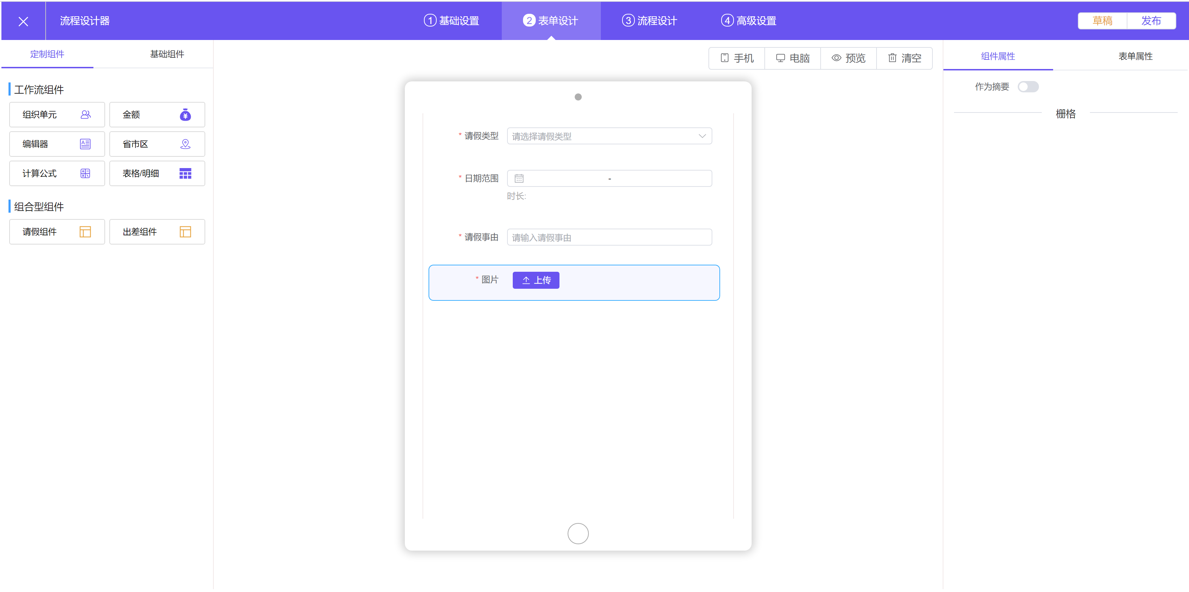Click the 组织单元 component users icon
1189x592 pixels.
[85, 114]
